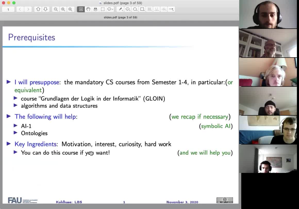Click the zoom in magnifier icon
299x209 pixels.
coord(70,9)
